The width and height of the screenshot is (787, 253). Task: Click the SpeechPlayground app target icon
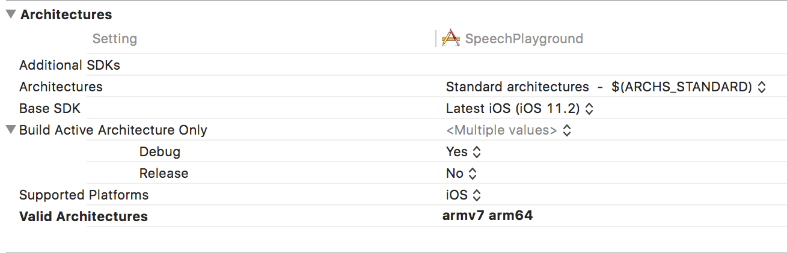click(450, 38)
